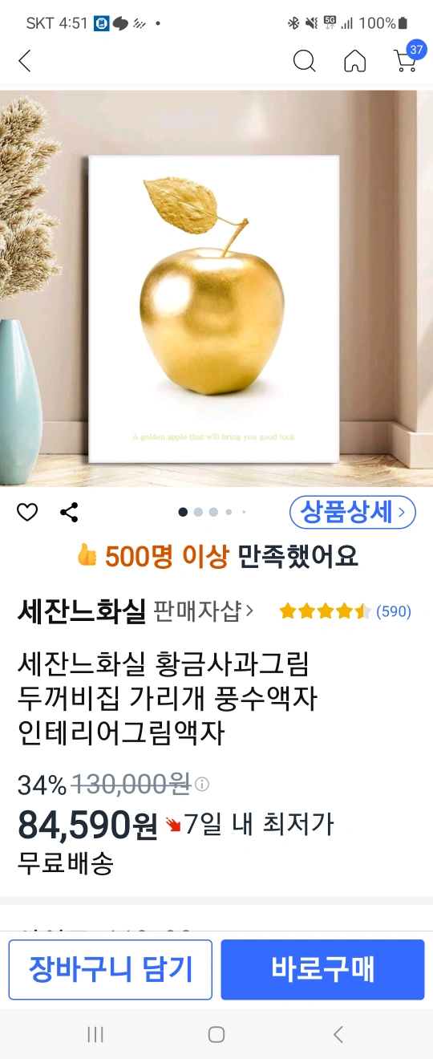
Task: Tap the star rating display
Action: (325, 611)
